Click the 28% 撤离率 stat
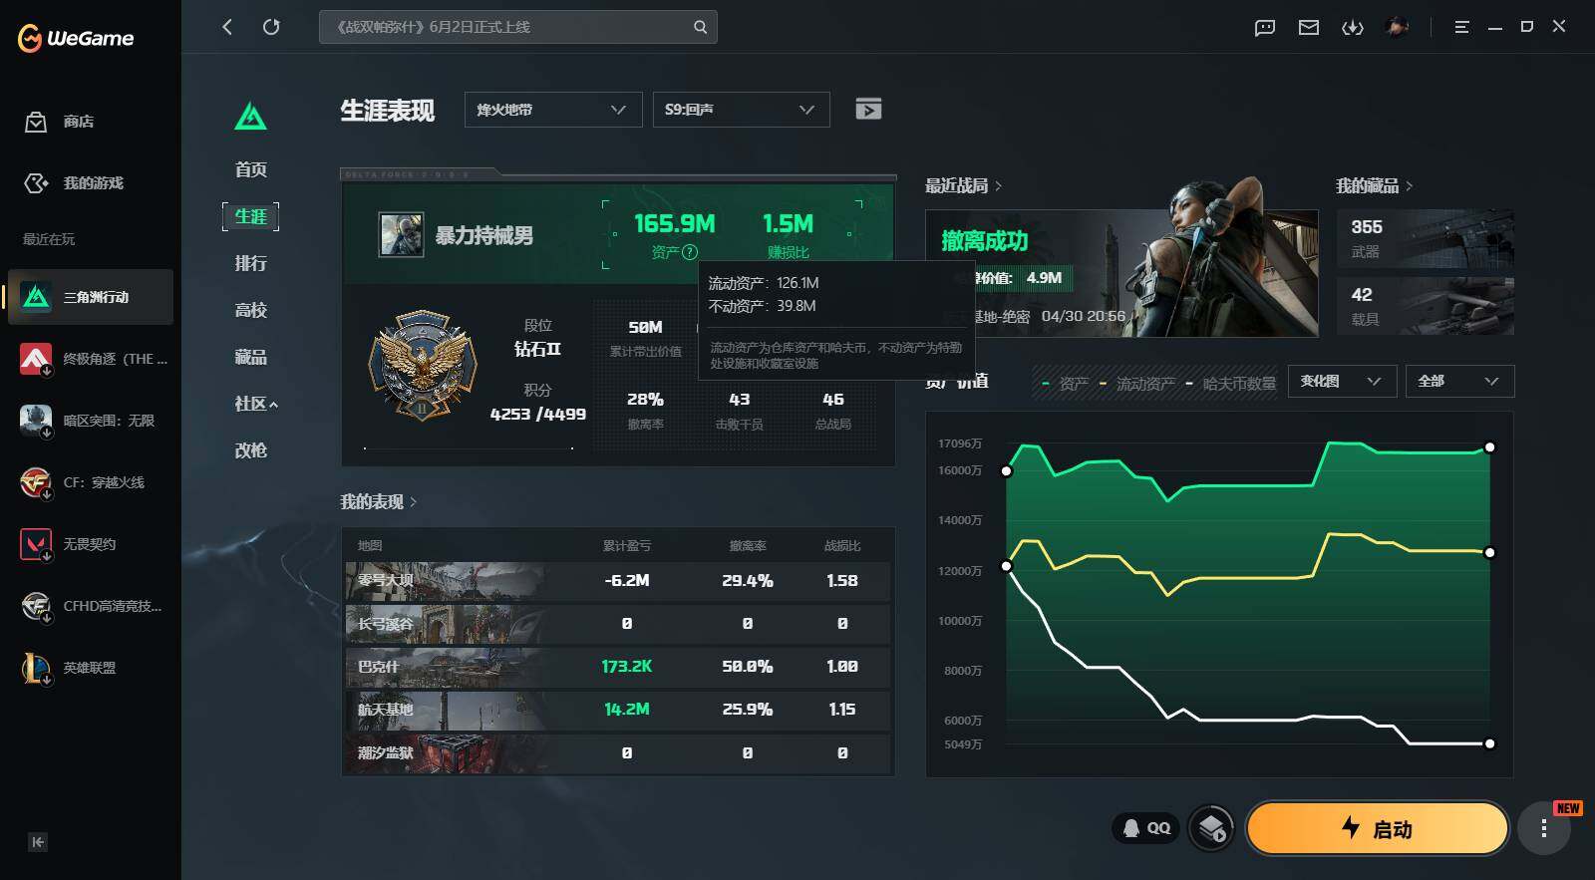The height and width of the screenshot is (880, 1595). (x=646, y=410)
